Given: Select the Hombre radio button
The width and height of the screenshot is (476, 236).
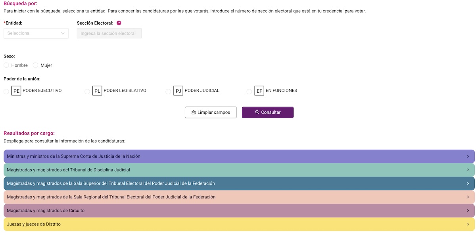Looking at the screenshot, I should (6, 65).
